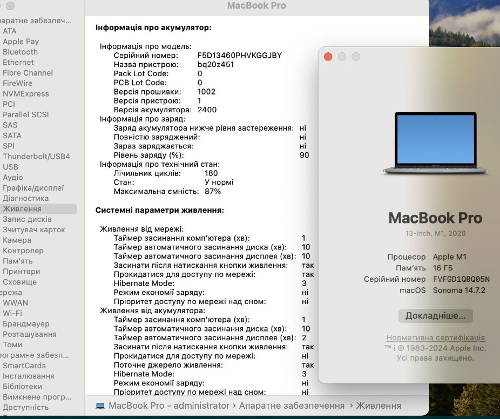This screenshot has width=500, height=419.
Task: Select the NVMExpress entry
Action: 26,93
